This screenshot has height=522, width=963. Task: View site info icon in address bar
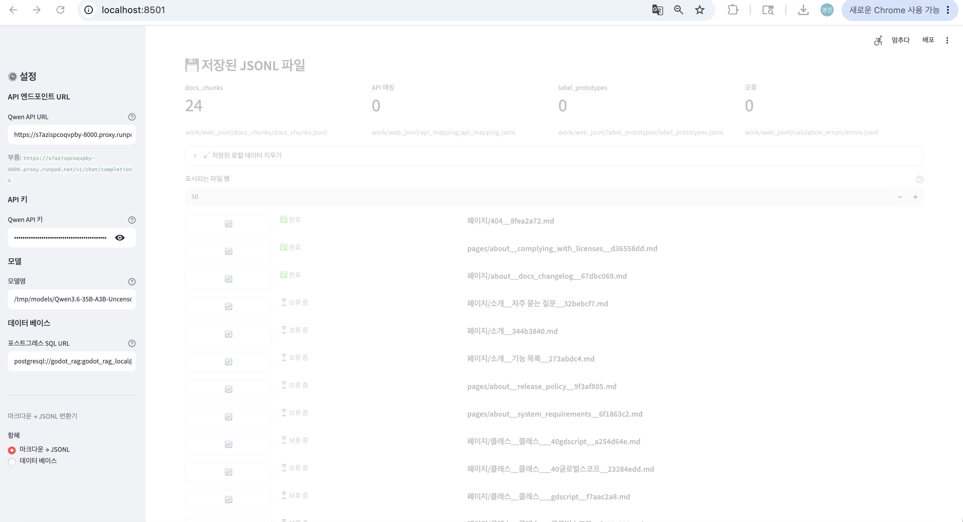pos(89,10)
